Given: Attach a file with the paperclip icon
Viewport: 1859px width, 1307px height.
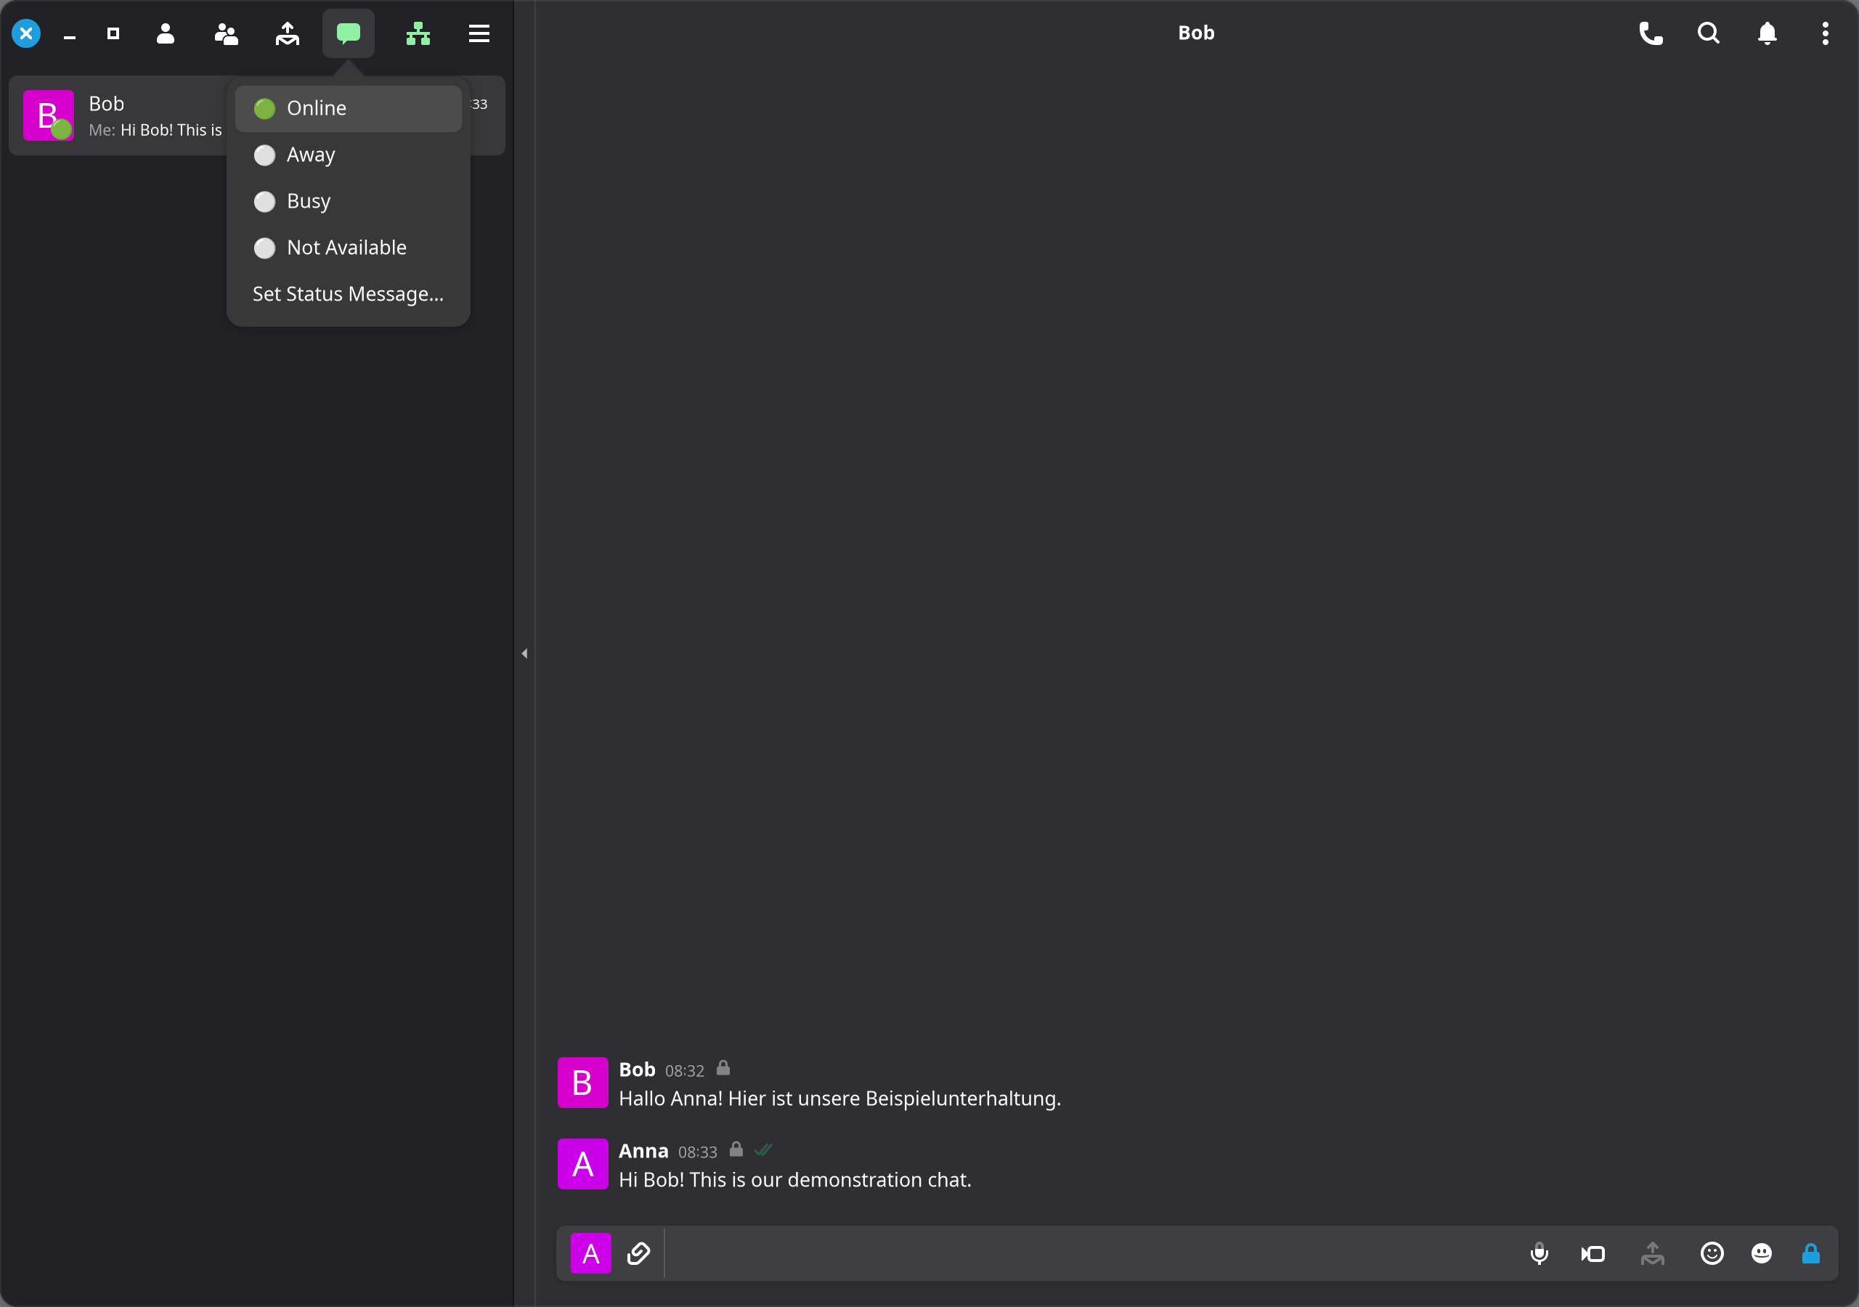Looking at the screenshot, I should (x=639, y=1253).
